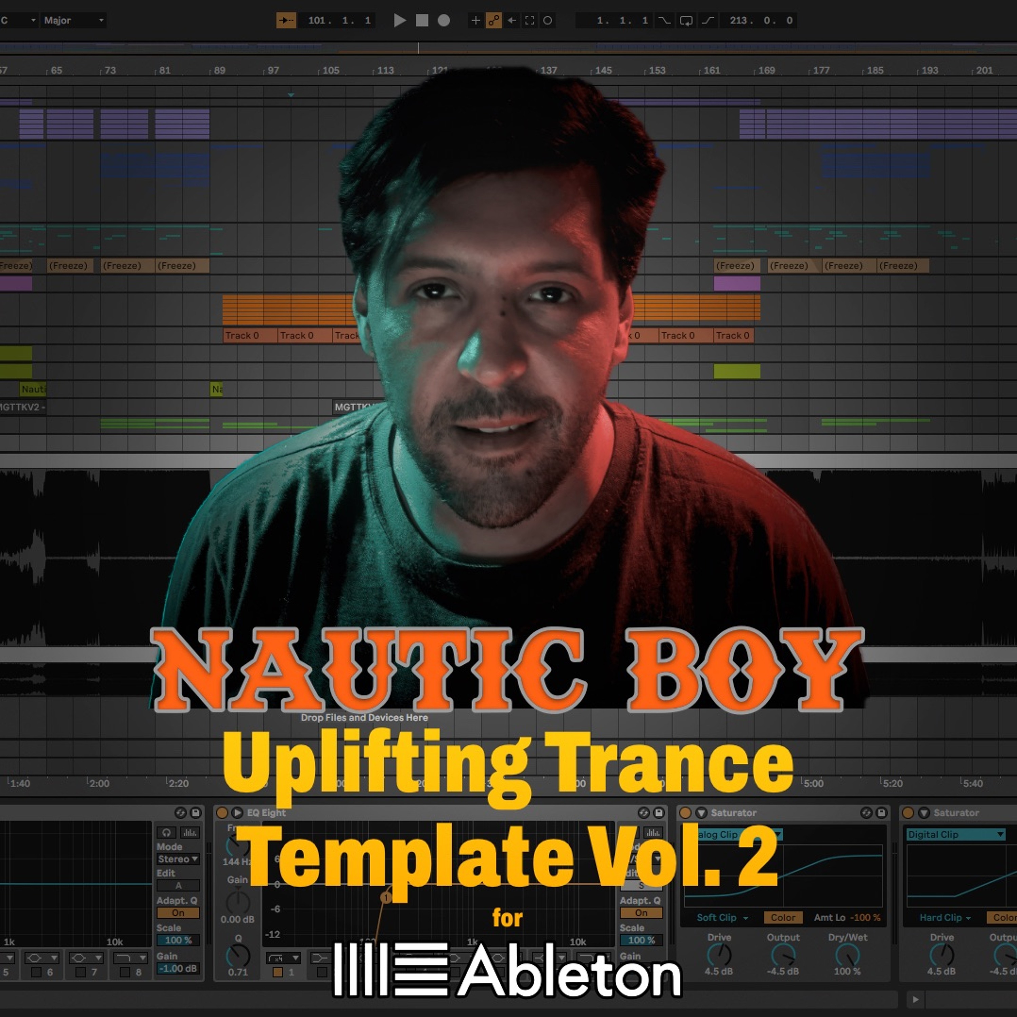Click Dry/Wet knob on the first Saturator
This screenshot has height=1017, width=1017.
(848, 954)
